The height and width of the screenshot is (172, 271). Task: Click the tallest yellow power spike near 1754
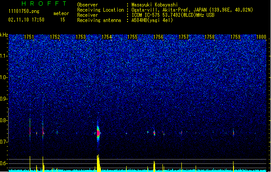98,163
